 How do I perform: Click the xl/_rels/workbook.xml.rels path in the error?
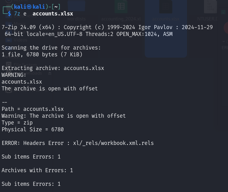113,143
